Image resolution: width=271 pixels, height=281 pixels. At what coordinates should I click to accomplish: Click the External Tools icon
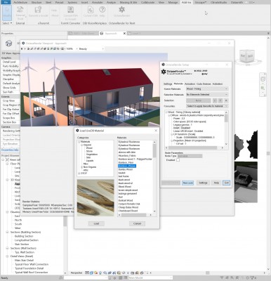(x=20, y=10)
